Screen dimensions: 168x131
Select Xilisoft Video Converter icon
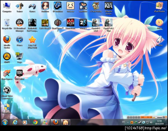pos(7,93)
